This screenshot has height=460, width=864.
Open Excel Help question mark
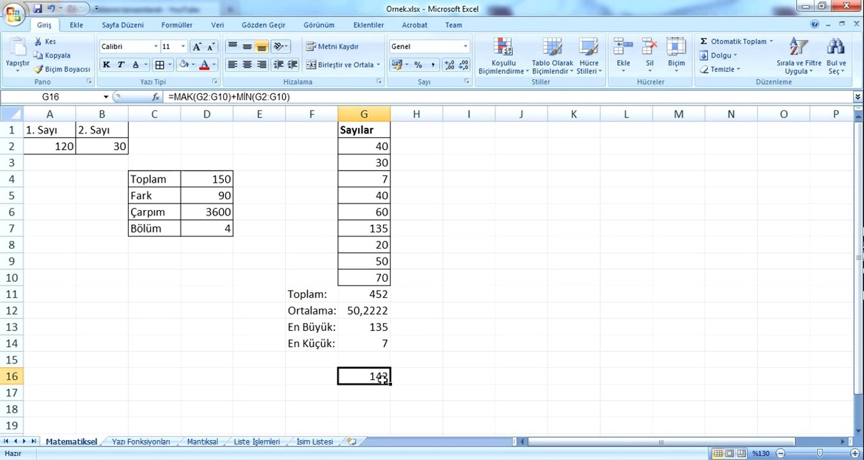[x=815, y=24]
